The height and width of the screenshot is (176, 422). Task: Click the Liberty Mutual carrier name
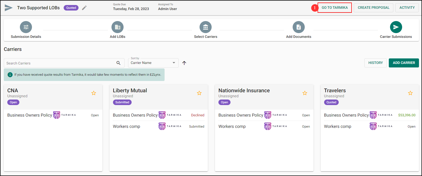tap(130, 91)
